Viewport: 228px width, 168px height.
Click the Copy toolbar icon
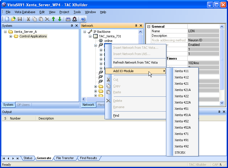point(35,19)
